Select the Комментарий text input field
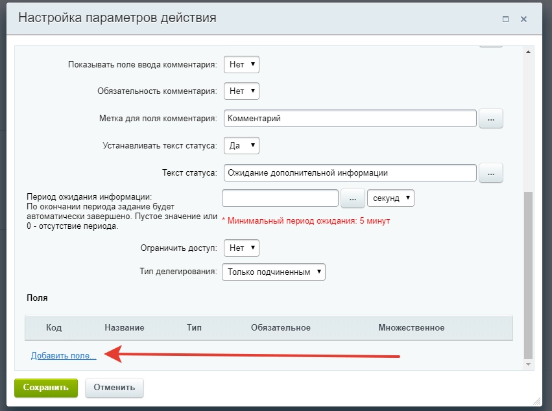552x411 pixels. tap(350, 118)
